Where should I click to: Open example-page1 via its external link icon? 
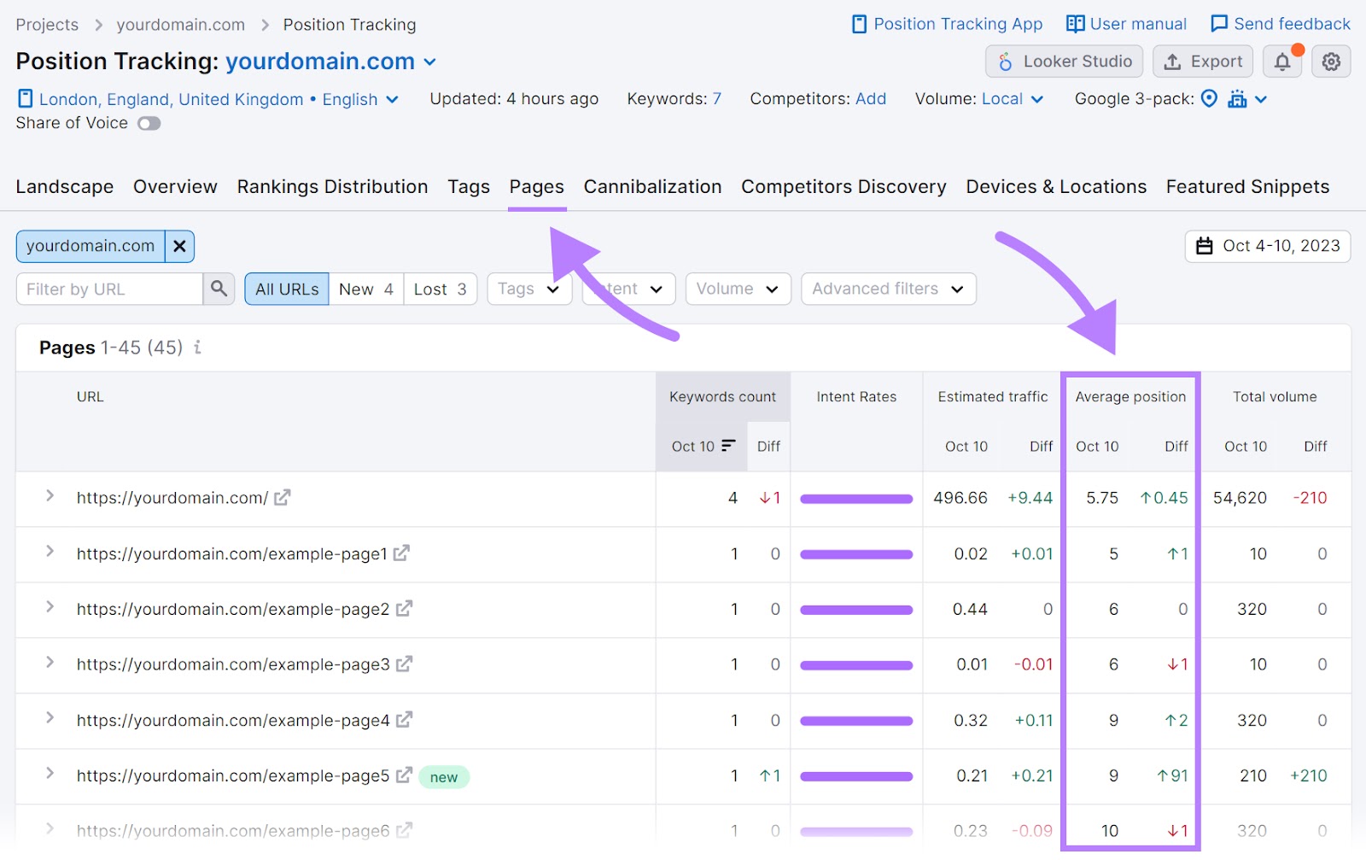coord(400,553)
